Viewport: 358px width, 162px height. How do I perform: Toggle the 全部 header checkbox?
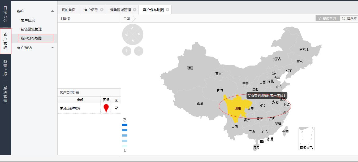[116, 100]
